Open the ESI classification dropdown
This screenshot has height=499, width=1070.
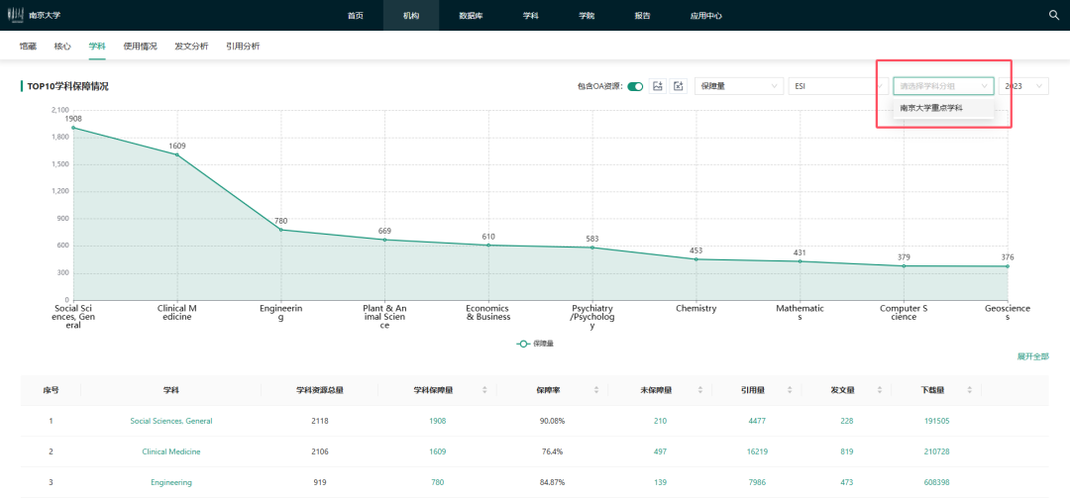point(835,86)
